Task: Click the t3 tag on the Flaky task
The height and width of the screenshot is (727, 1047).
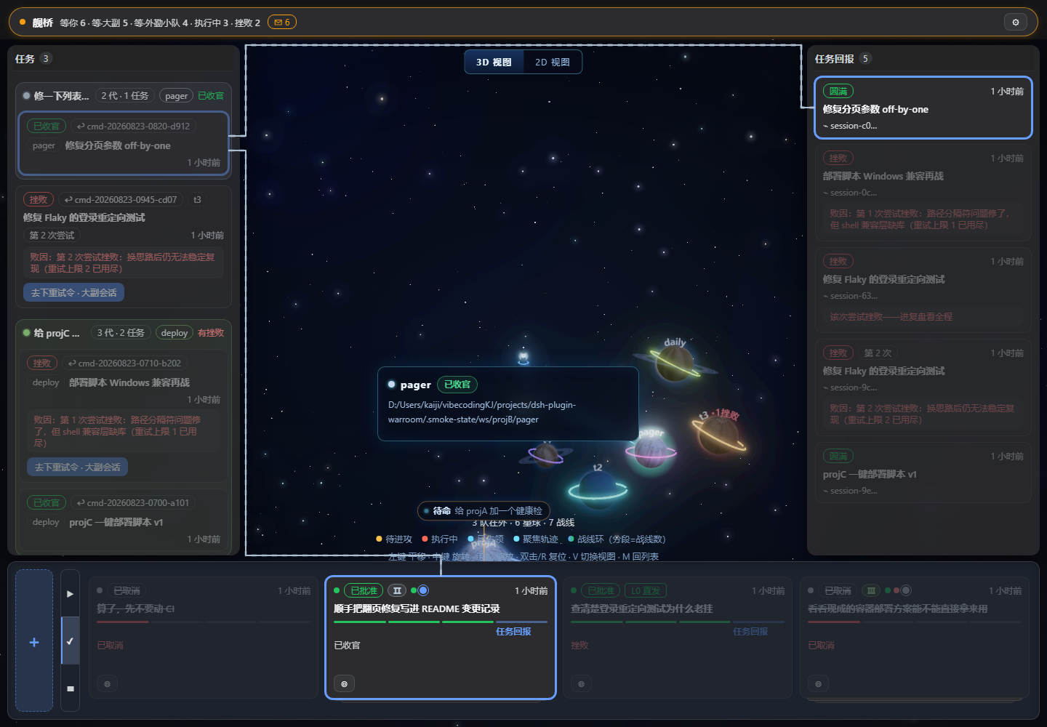Action: pyautogui.click(x=197, y=199)
